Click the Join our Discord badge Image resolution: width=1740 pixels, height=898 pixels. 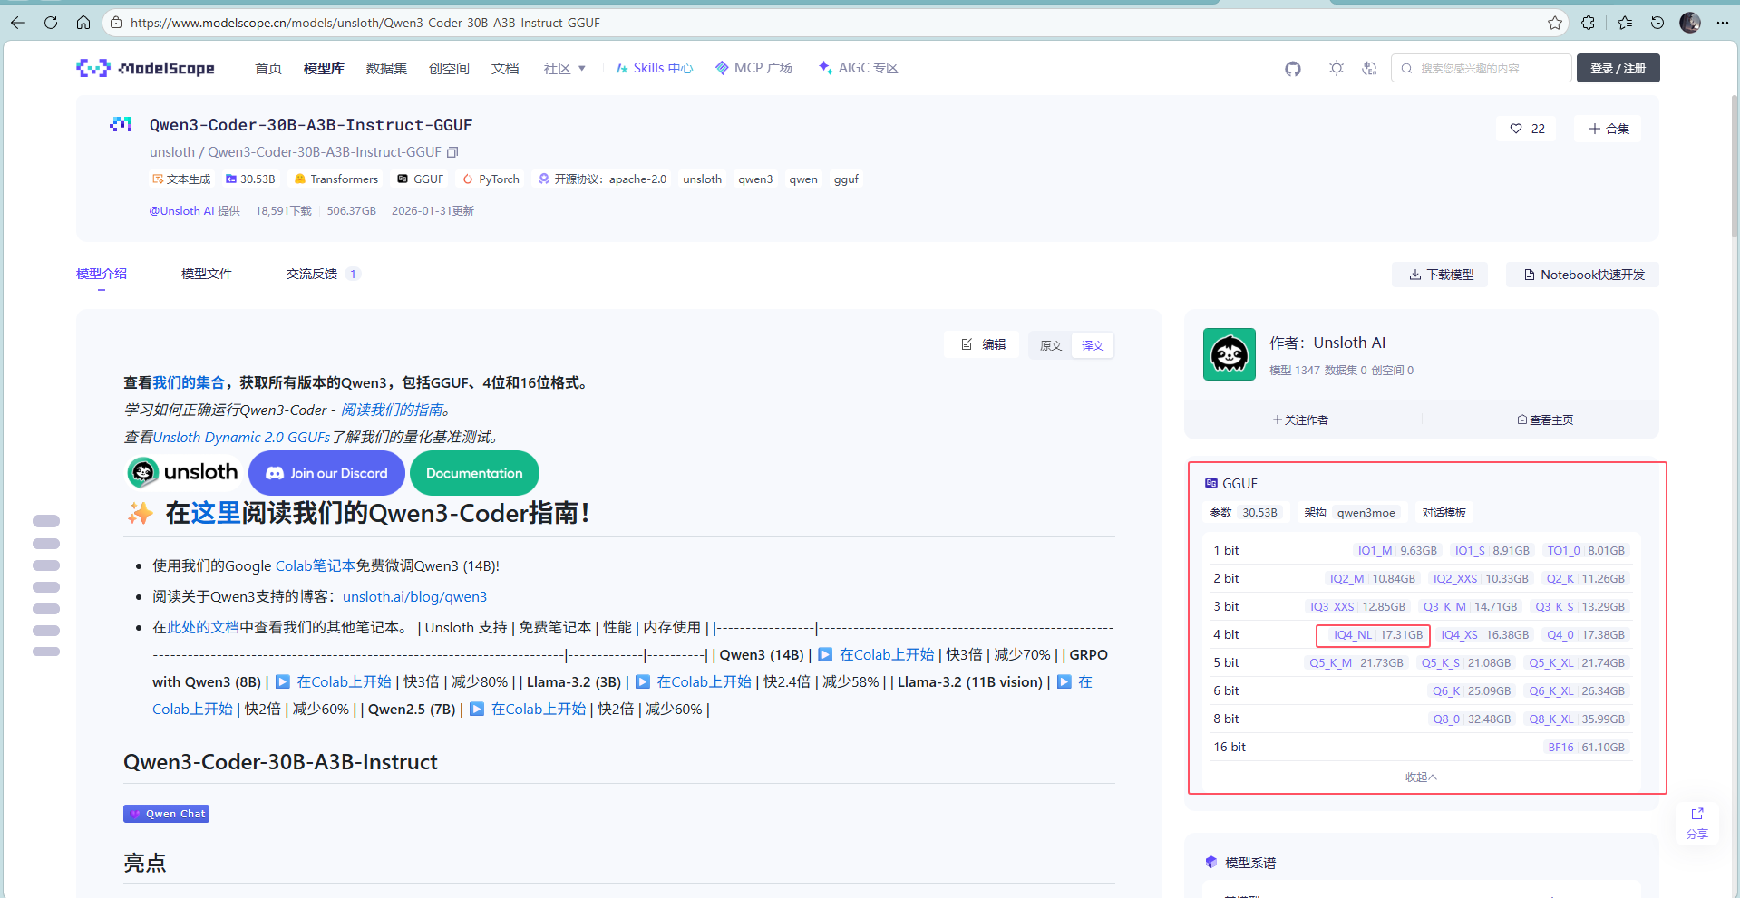pyautogui.click(x=326, y=473)
